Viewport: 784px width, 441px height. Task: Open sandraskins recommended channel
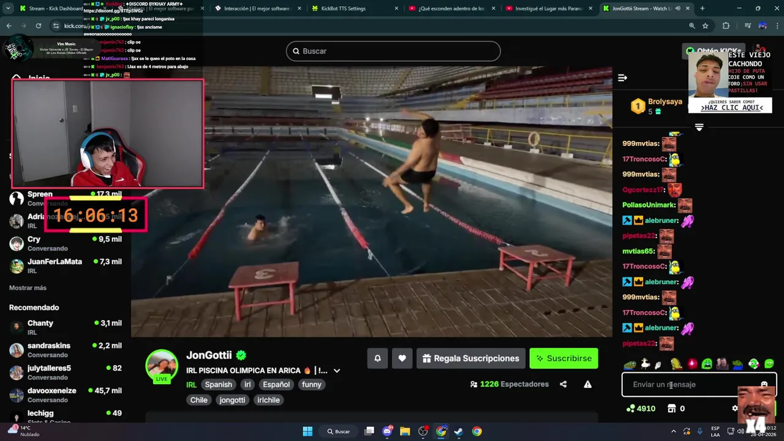[66, 350]
